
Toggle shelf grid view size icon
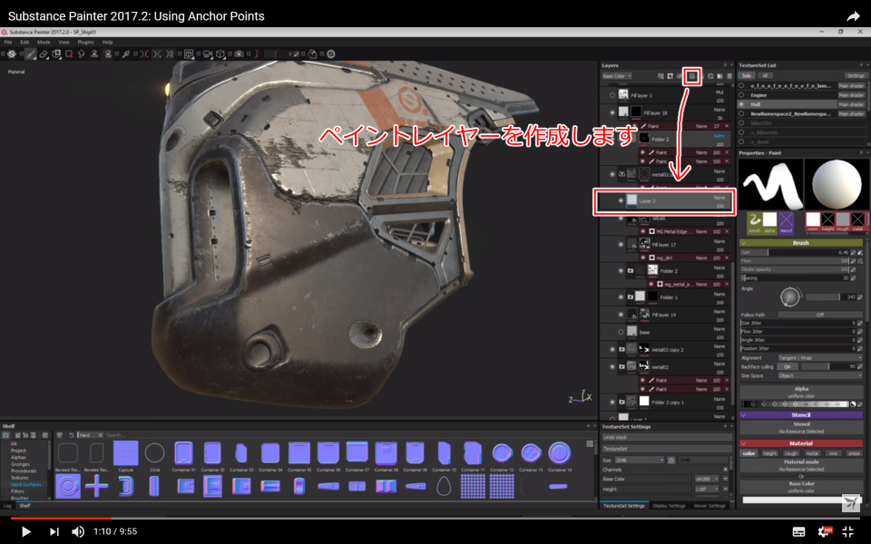[x=590, y=443]
